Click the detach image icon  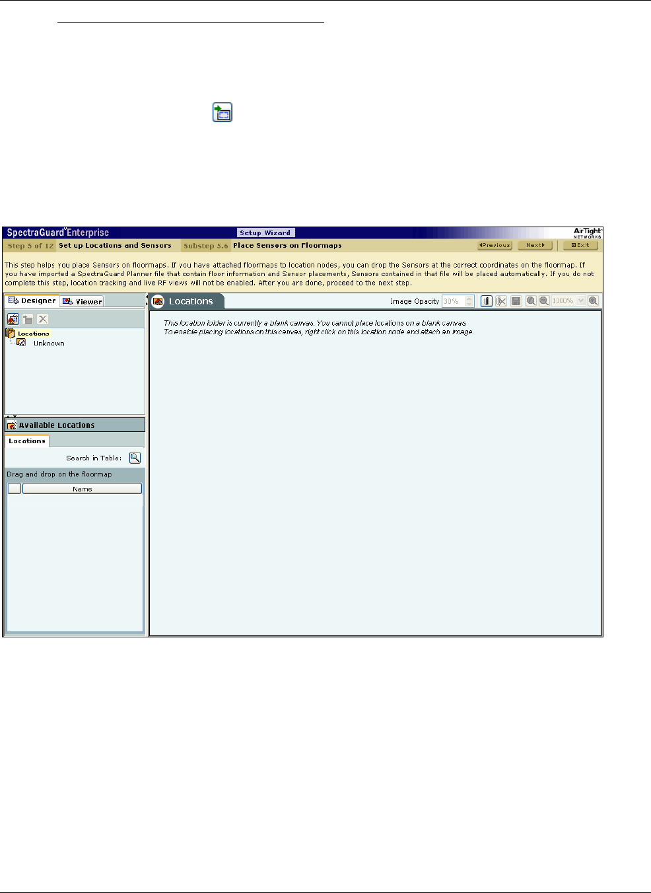coord(501,301)
